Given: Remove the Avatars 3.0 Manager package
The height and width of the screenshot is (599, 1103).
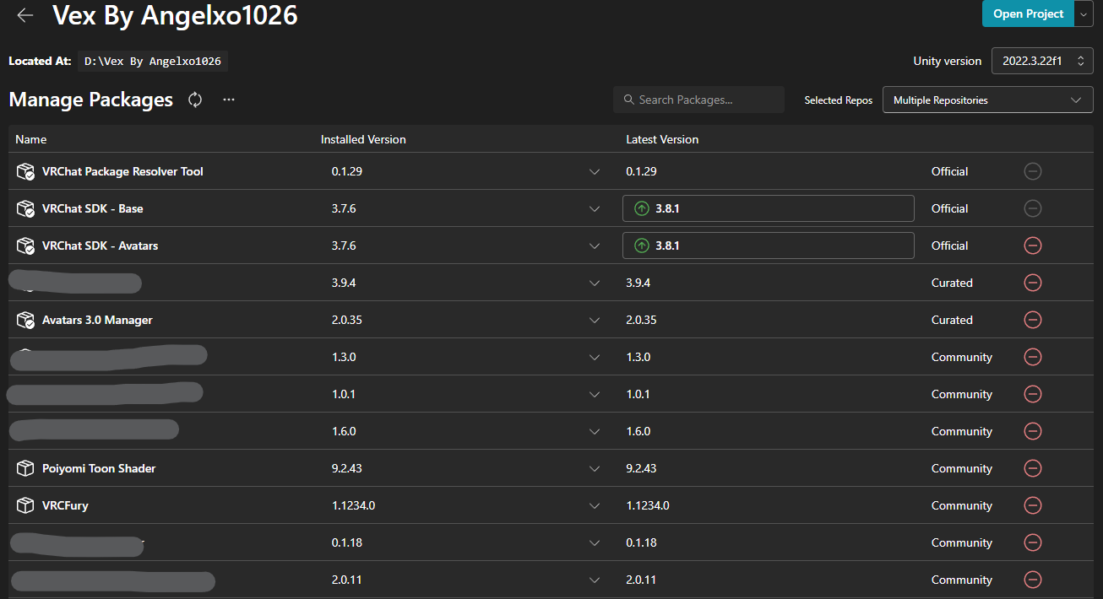Looking at the screenshot, I should [1032, 320].
